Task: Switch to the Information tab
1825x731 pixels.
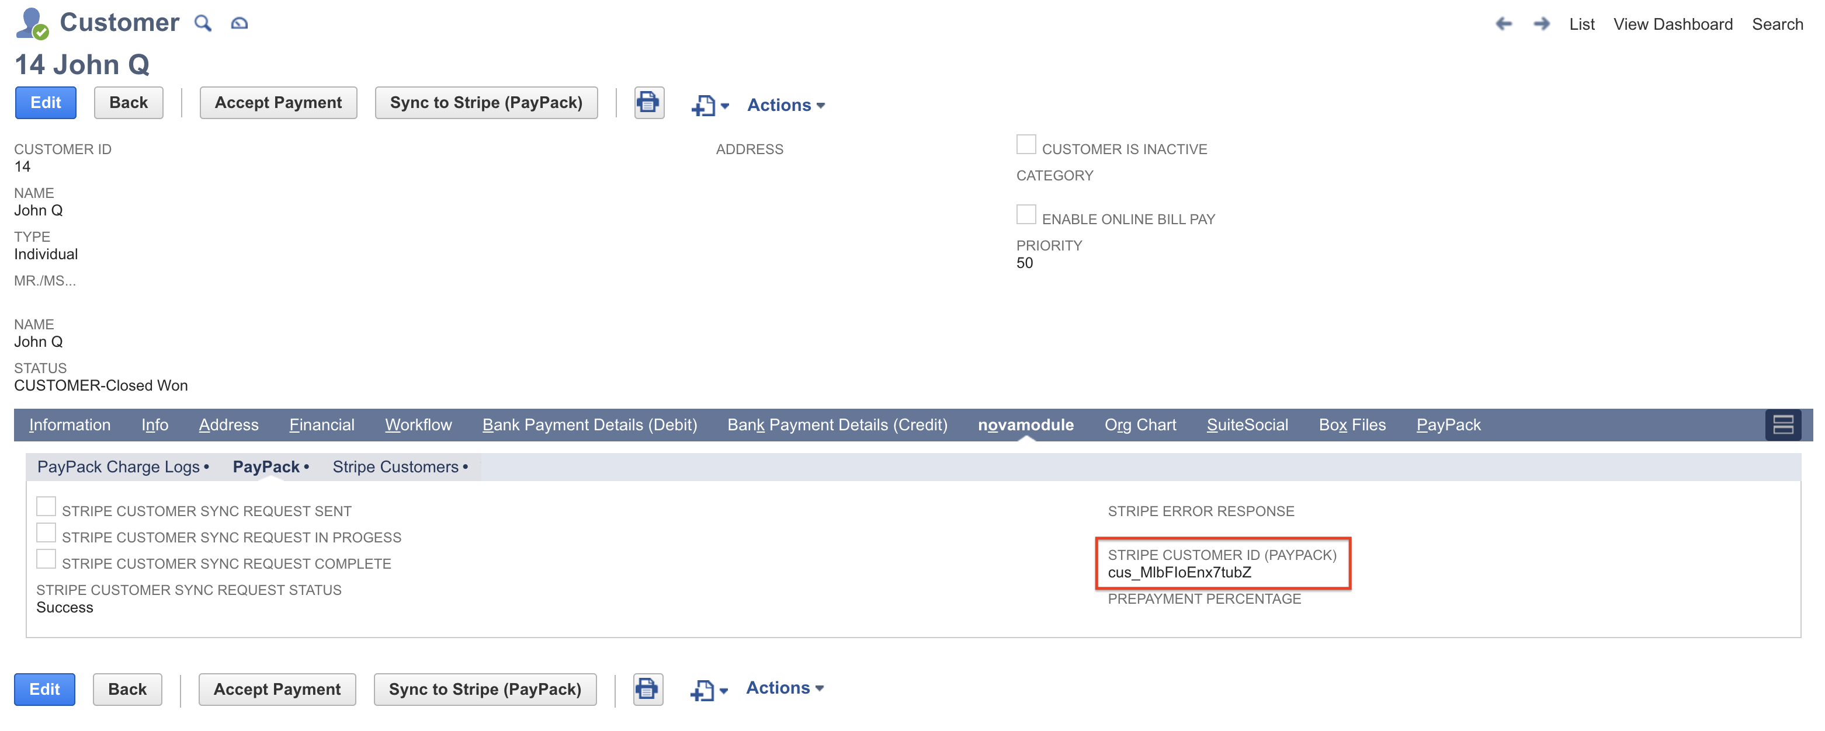Action: click(70, 425)
